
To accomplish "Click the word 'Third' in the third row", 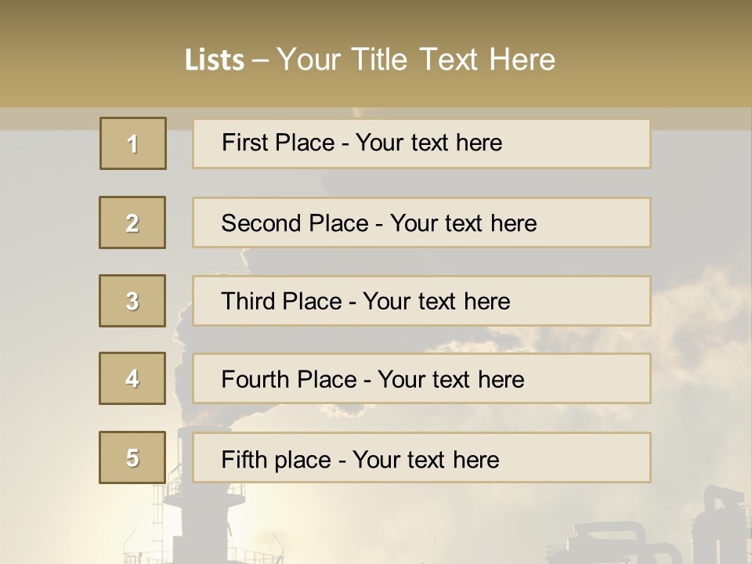I will tap(248, 301).
